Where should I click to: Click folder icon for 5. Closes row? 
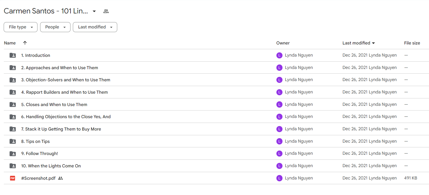(13, 104)
